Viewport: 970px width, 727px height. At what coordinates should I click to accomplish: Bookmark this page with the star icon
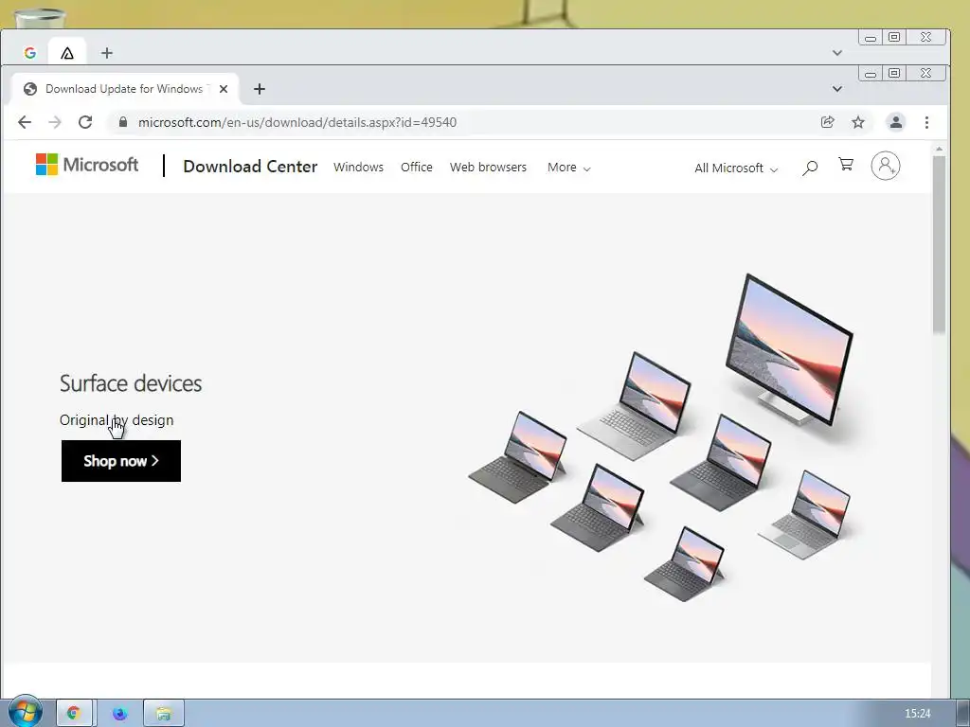tap(858, 122)
